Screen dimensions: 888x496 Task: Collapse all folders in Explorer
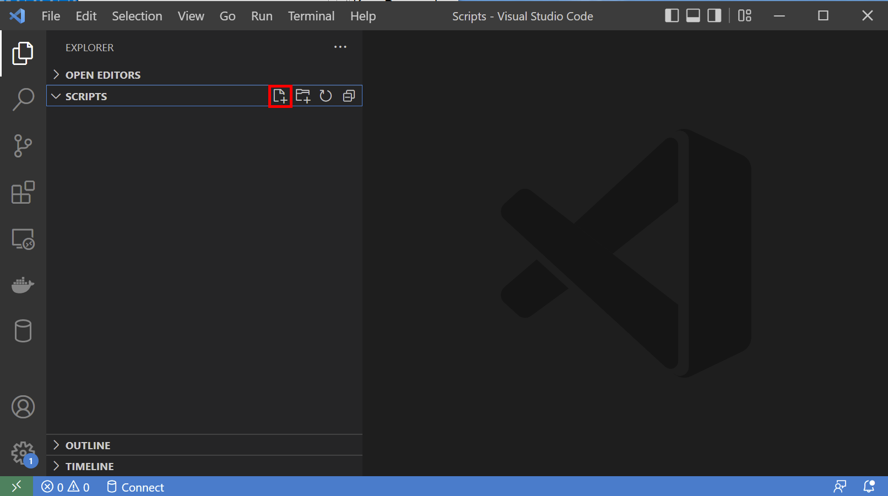[349, 96]
